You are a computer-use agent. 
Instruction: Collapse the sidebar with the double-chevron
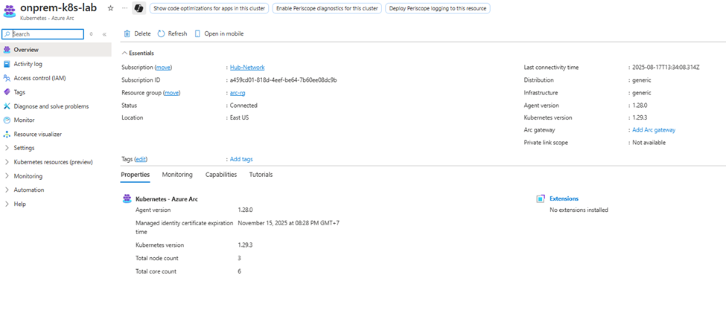coord(104,34)
